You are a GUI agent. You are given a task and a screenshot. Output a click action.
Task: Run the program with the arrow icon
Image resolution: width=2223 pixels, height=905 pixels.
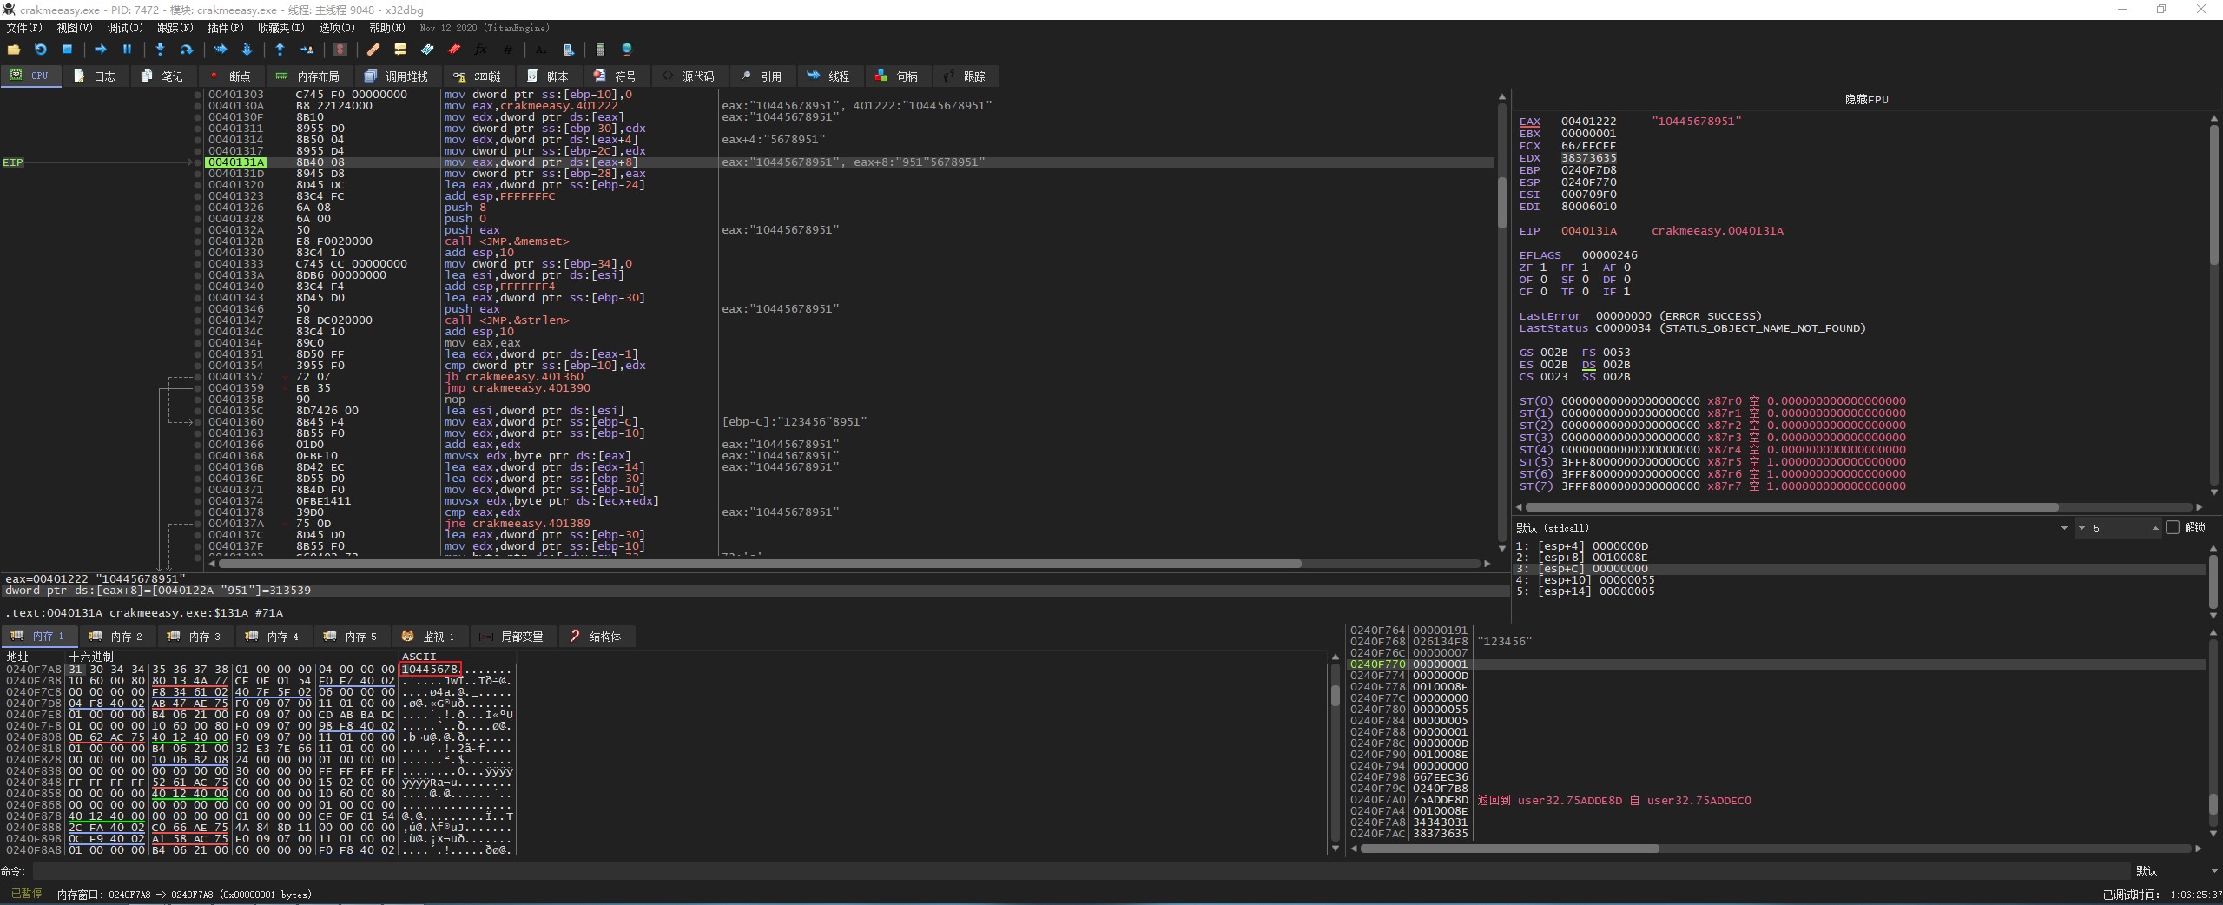(100, 50)
